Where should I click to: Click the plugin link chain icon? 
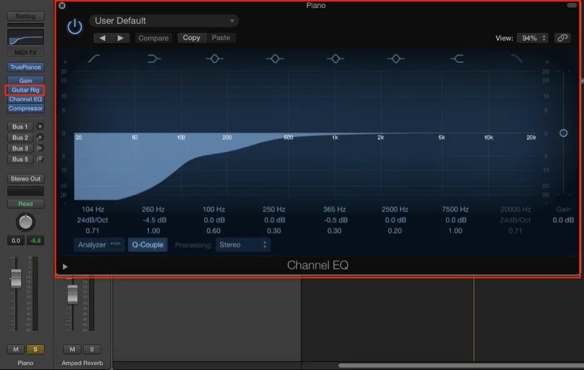[x=562, y=38]
